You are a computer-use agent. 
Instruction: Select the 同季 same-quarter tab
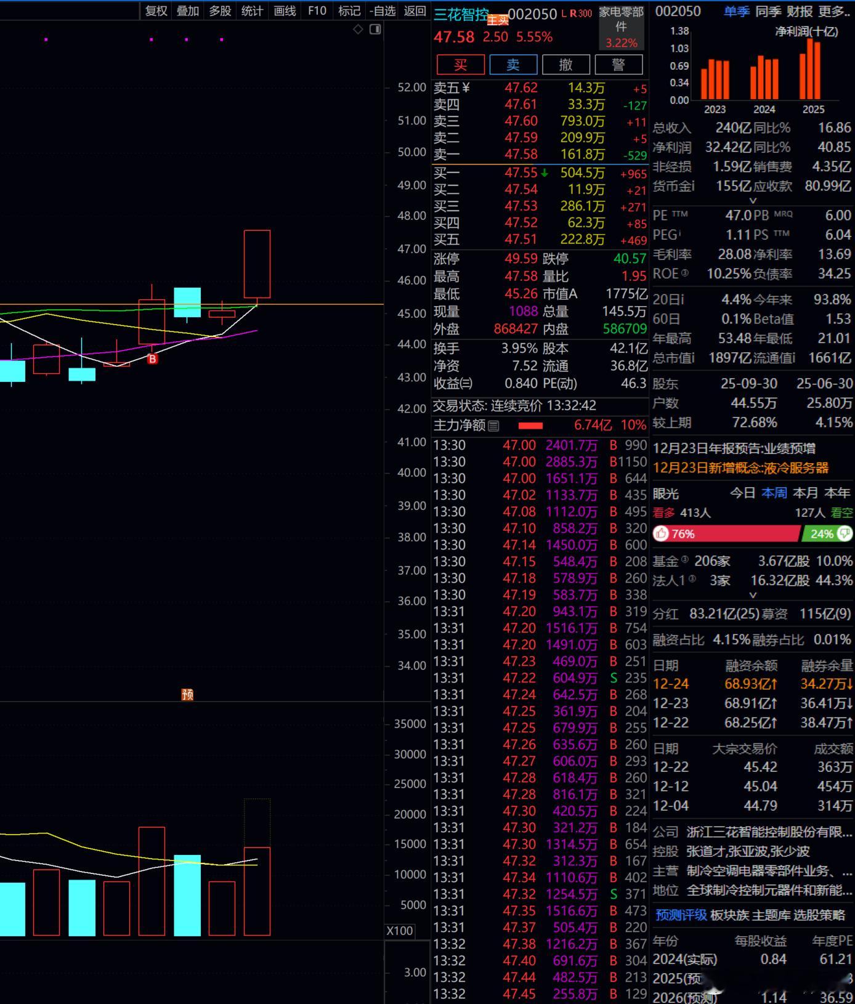coord(768,11)
